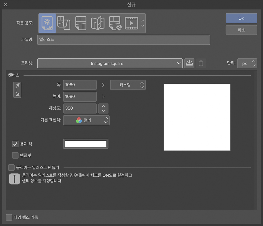
Task: Swap width and height with rotate icon
Action: [17, 90]
